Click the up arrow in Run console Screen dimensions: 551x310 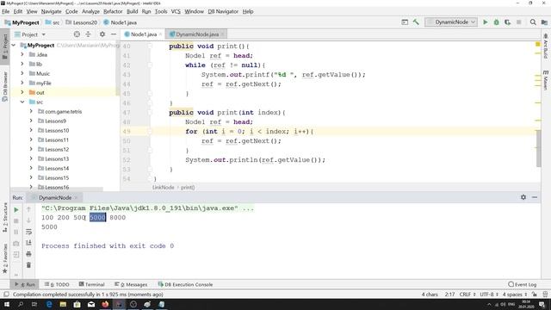pos(28,210)
